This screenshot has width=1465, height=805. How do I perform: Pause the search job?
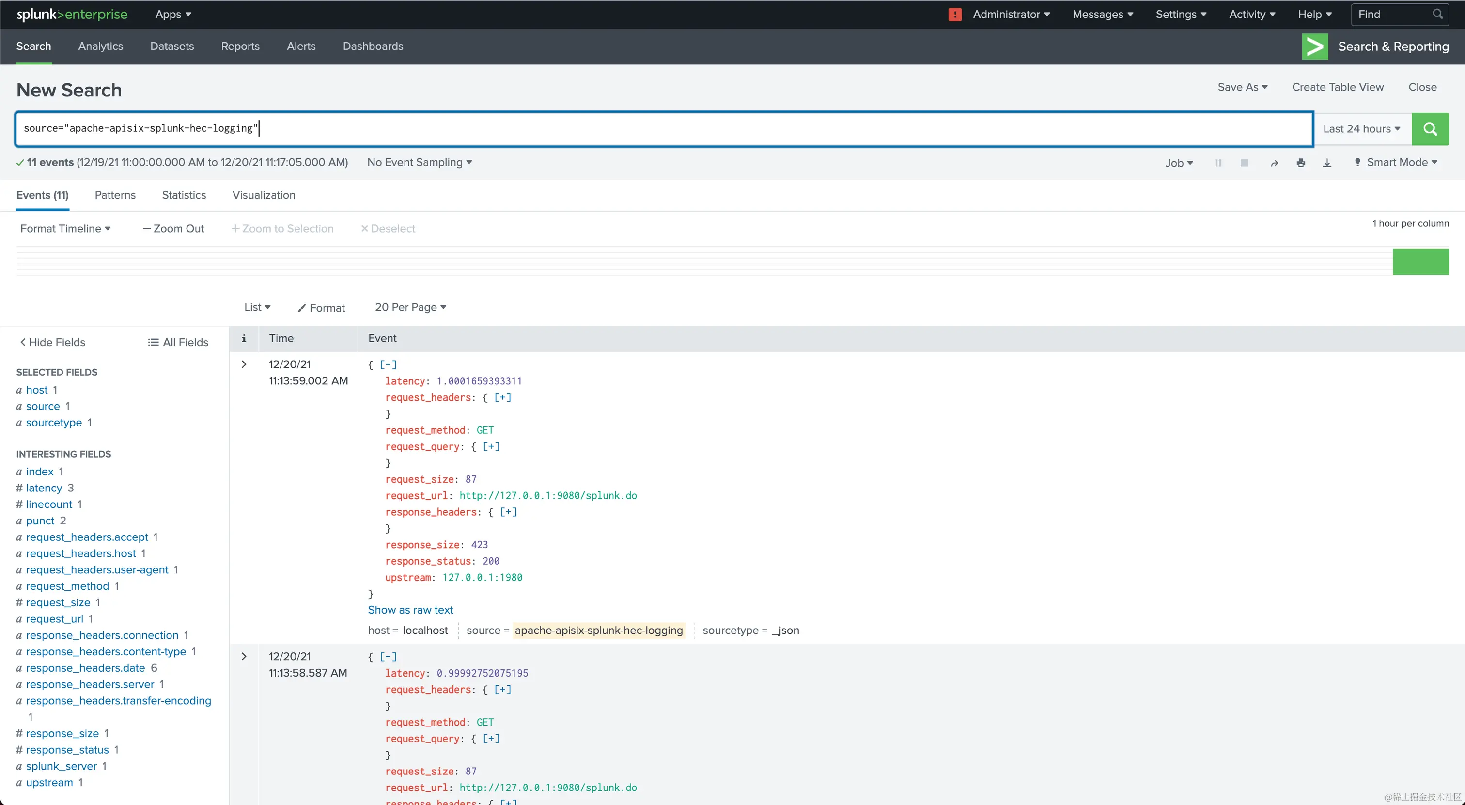1217,163
